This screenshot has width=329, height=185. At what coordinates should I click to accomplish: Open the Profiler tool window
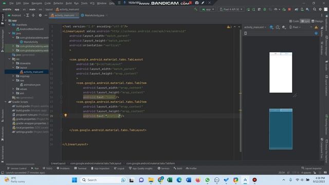tap(191, 168)
